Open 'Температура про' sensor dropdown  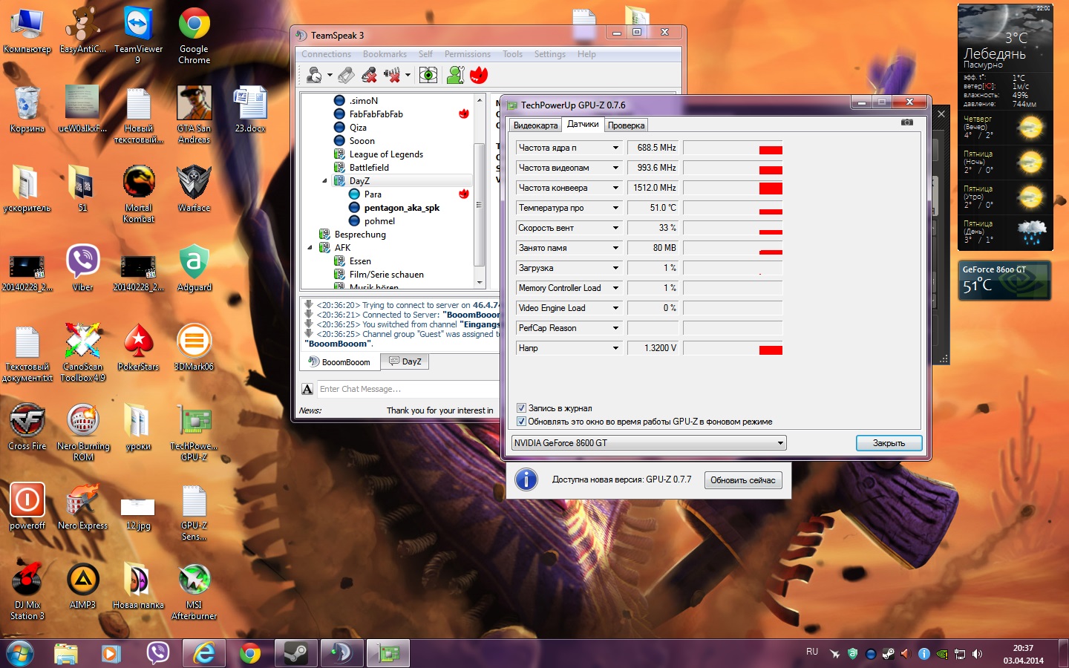click(615, 208)
